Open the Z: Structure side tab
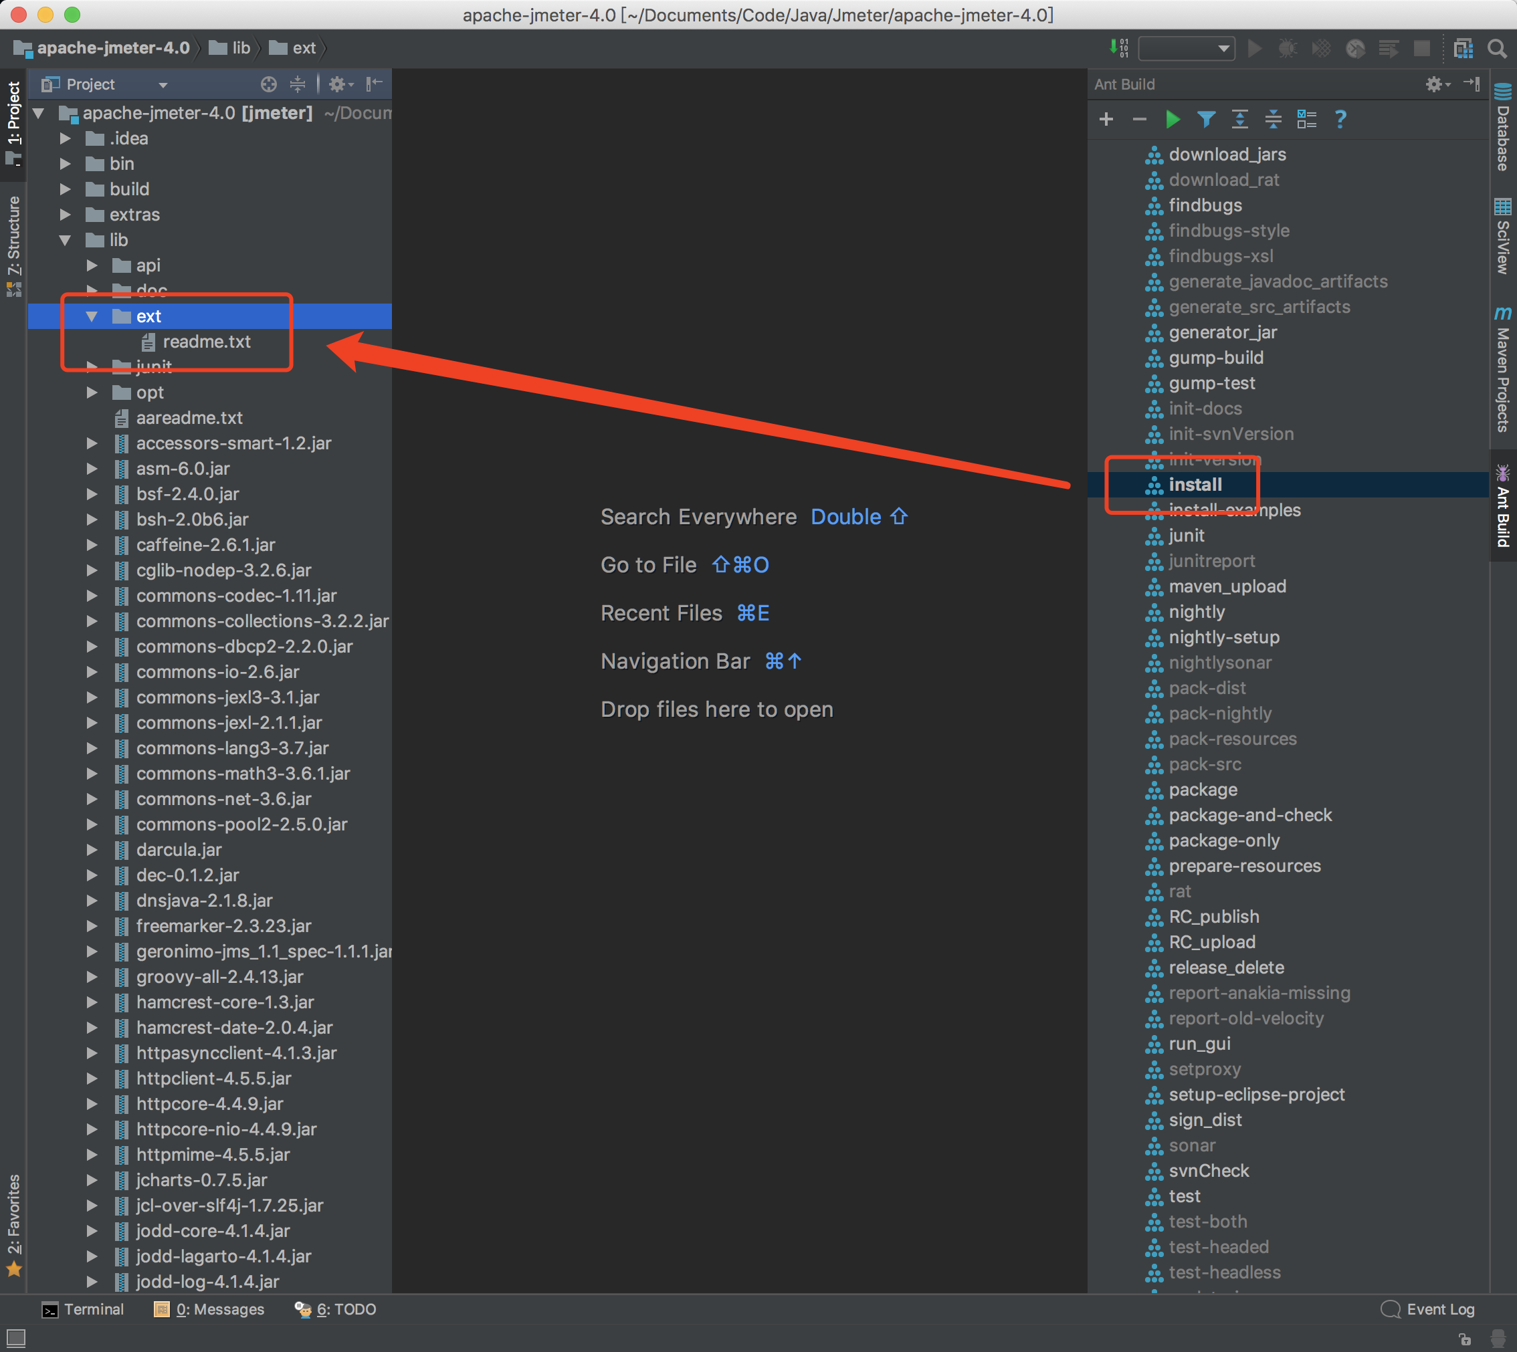This screenshot has height=1352, width=1517. click(x=13, y=246)
